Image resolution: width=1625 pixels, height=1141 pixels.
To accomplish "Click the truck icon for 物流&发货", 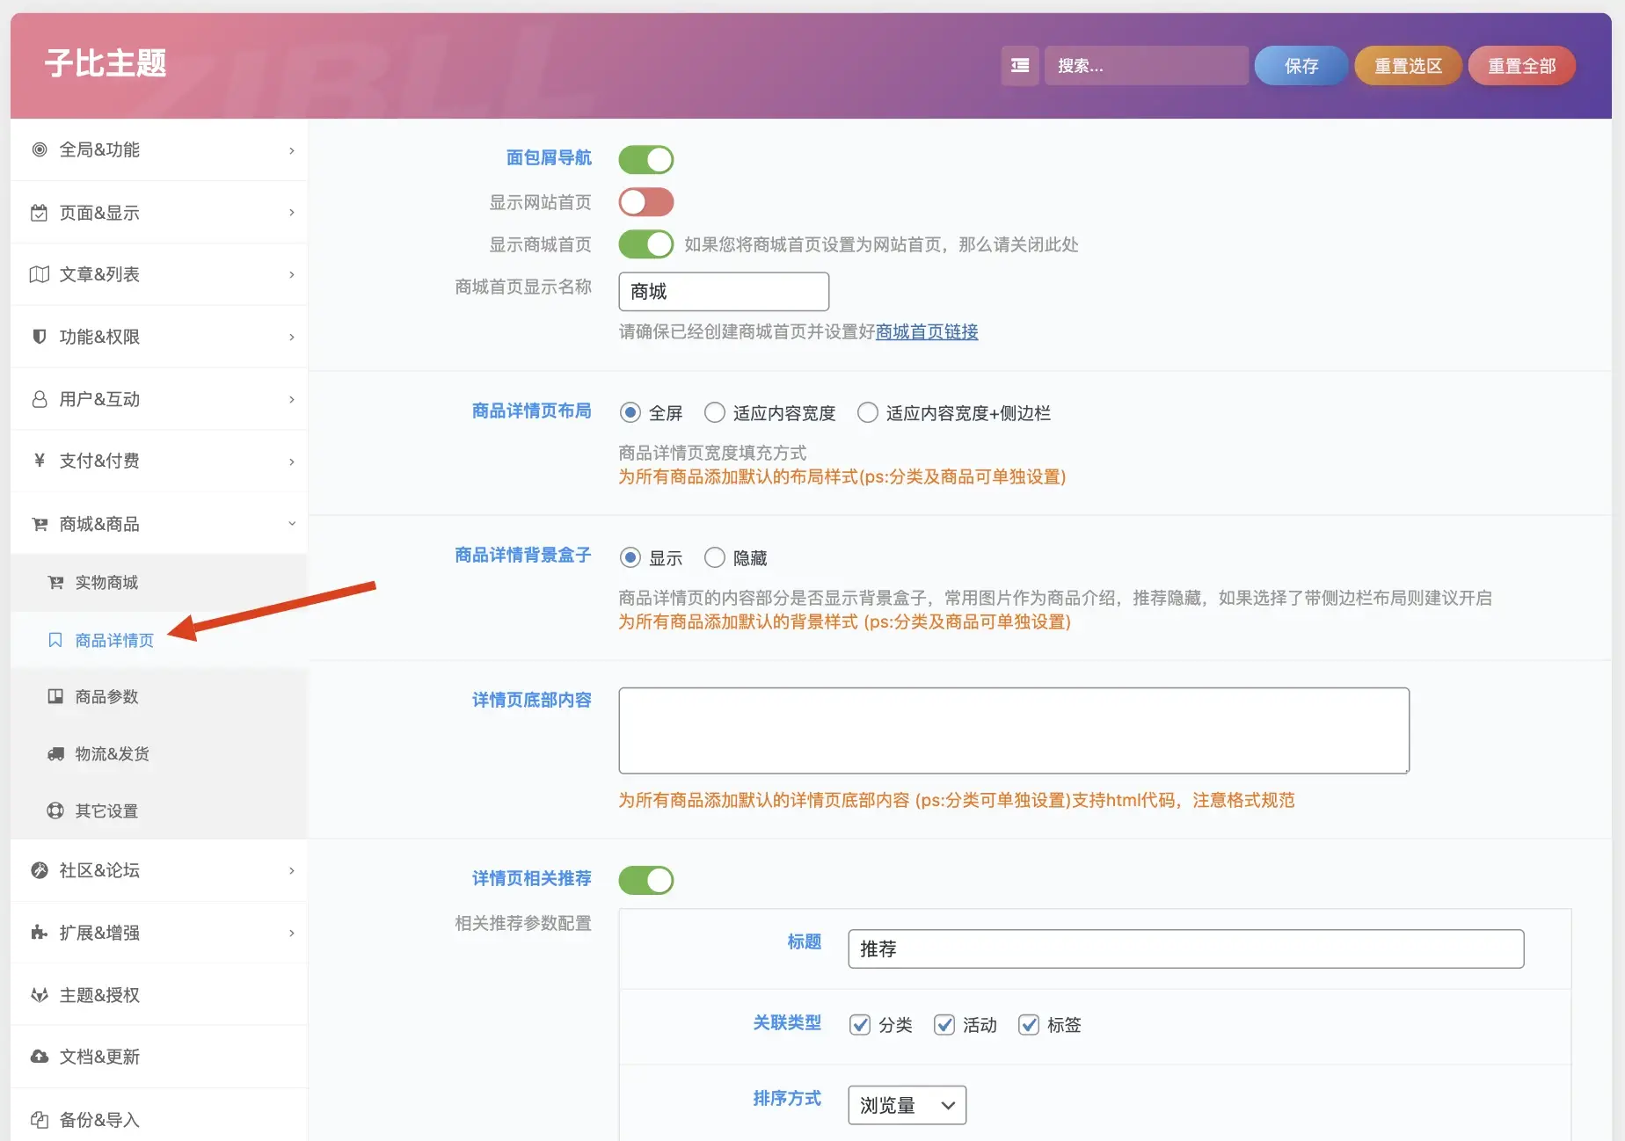I will click(55, 754).
